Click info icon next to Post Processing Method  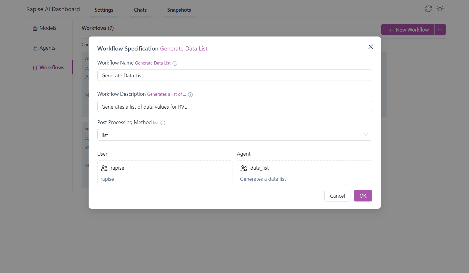coord(163,123)
